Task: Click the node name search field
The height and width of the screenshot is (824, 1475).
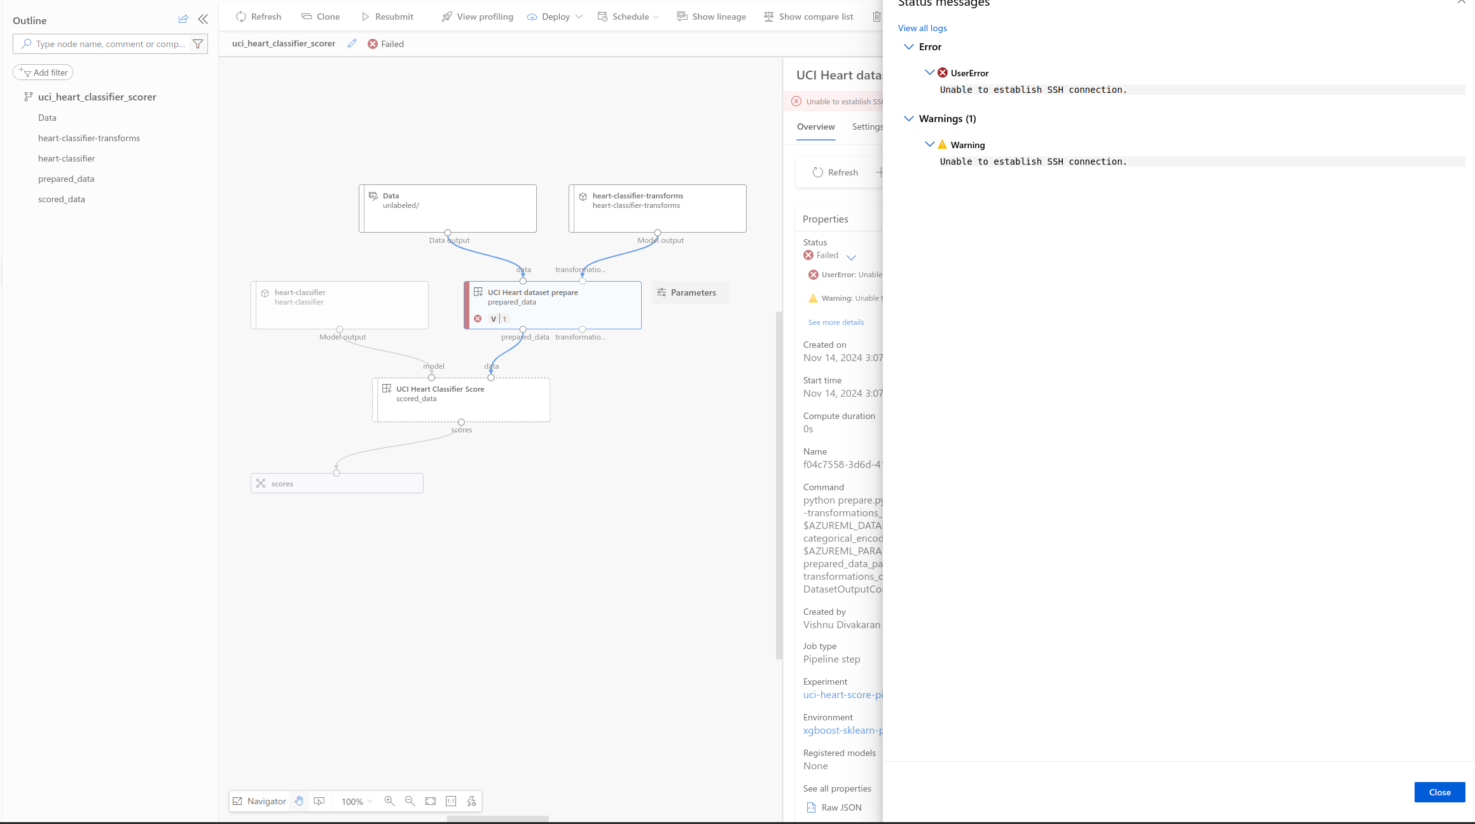Action: [x=102, y=44]
